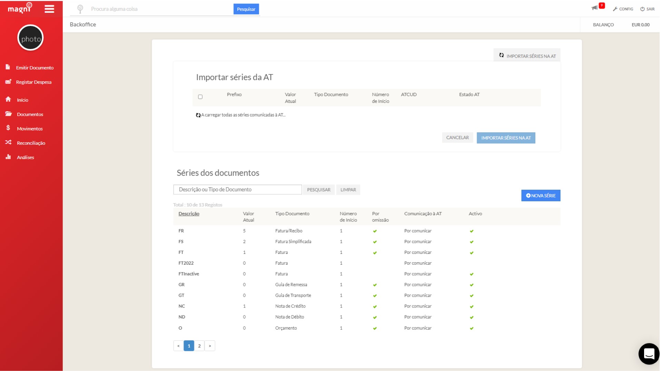The width and height of the screenshot is (661, 371).
Task: Click the top IMPORTAR SÉRIES NA AT tab button
Action: coord(527,56)
